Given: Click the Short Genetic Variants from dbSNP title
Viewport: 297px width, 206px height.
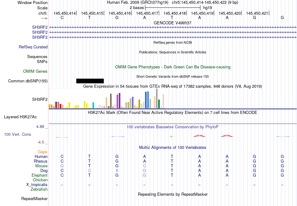Looking at the screenshot, I should [173, 76].
